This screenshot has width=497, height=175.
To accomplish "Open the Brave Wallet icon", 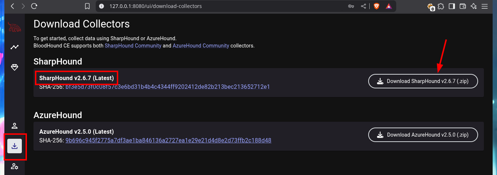I will (x=463, y=6).
